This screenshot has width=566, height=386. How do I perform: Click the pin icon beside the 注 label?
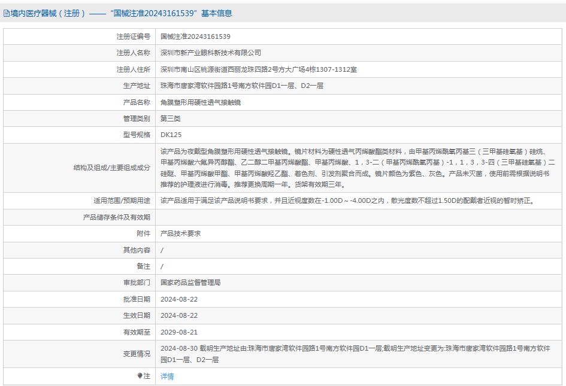coord(140,376)
